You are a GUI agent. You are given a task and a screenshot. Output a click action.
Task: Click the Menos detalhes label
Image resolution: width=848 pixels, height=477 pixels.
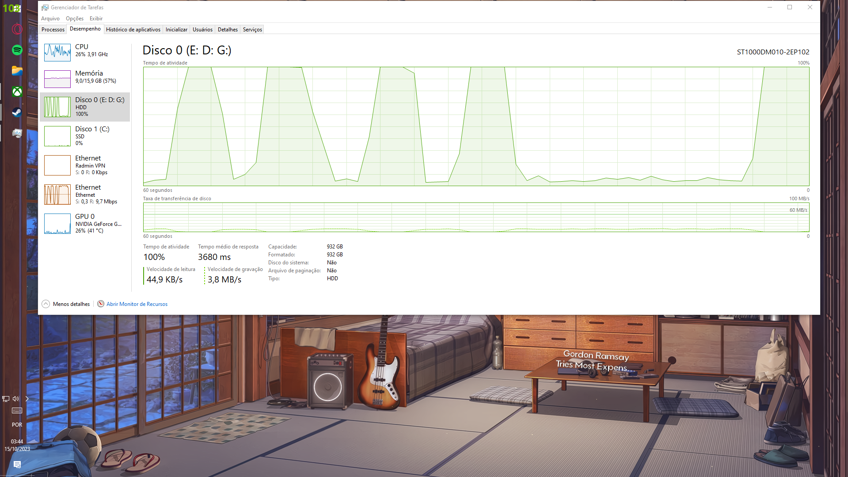point(71,304)
